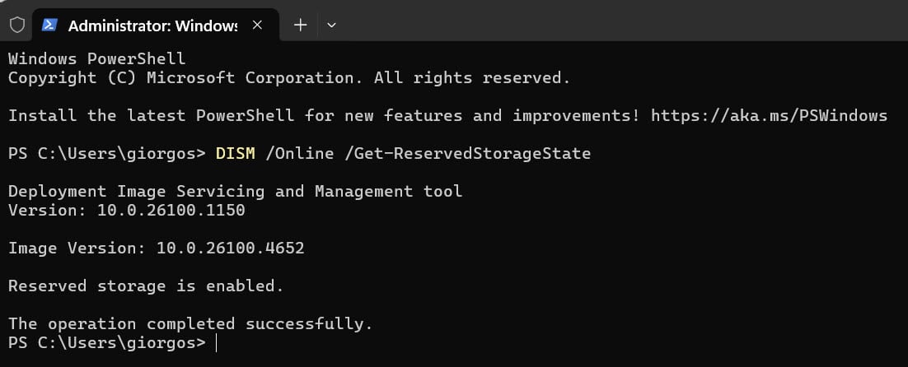The height and width of the screenshot is (367, 908).
Task: Click the Version: 10.0.26100.1150 line
Action: (x=126, y=210)
